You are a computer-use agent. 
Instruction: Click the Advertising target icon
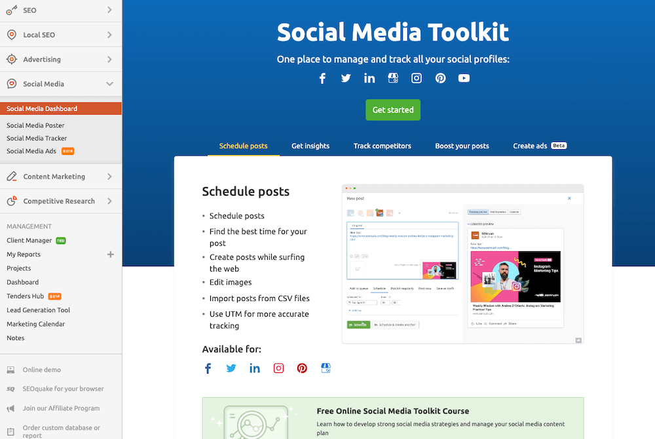[x=12, y=60]
